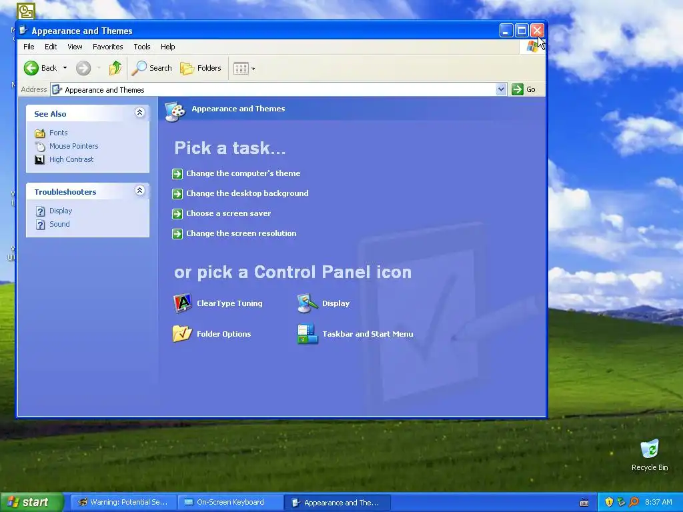Click the ClearType Tuning icon

click(x=182, y=303)
